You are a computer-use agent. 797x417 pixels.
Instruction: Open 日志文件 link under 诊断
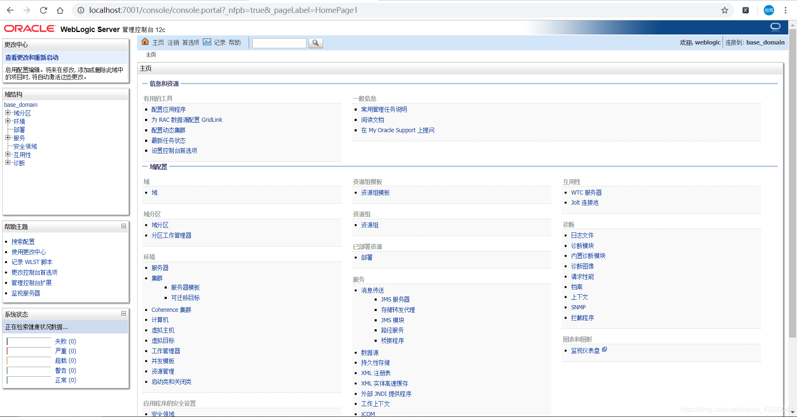[582, 235]
